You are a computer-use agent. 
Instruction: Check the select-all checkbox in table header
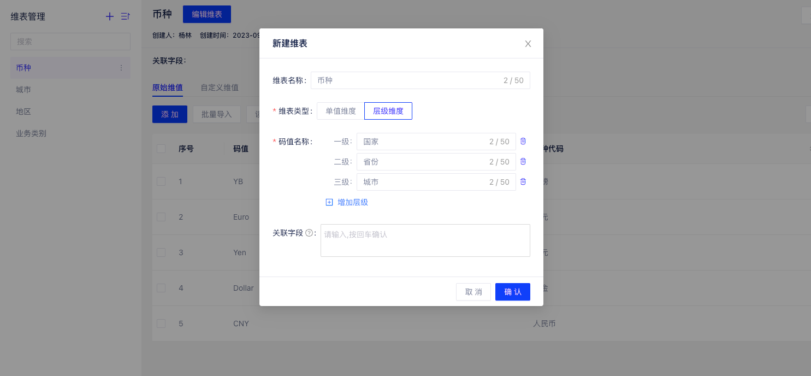coord(161,149)
